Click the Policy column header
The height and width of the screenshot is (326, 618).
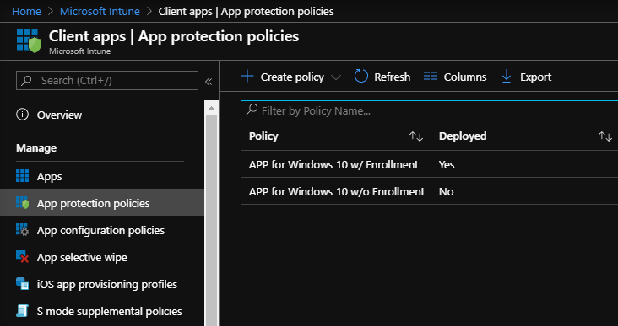[263, 136]
